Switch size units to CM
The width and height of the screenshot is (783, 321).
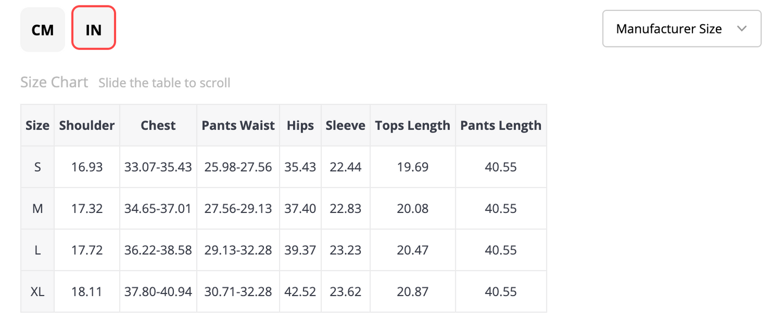(x=42, y=30)
